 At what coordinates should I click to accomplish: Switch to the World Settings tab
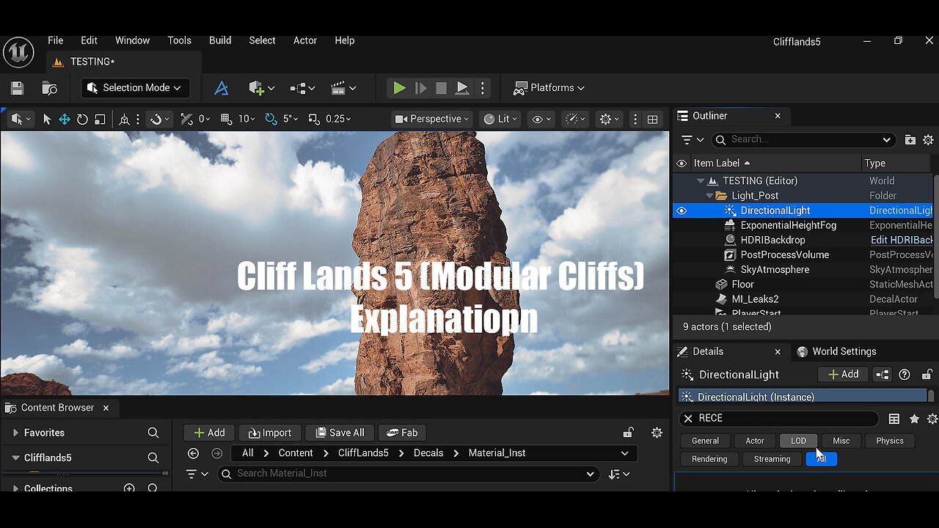836,351
